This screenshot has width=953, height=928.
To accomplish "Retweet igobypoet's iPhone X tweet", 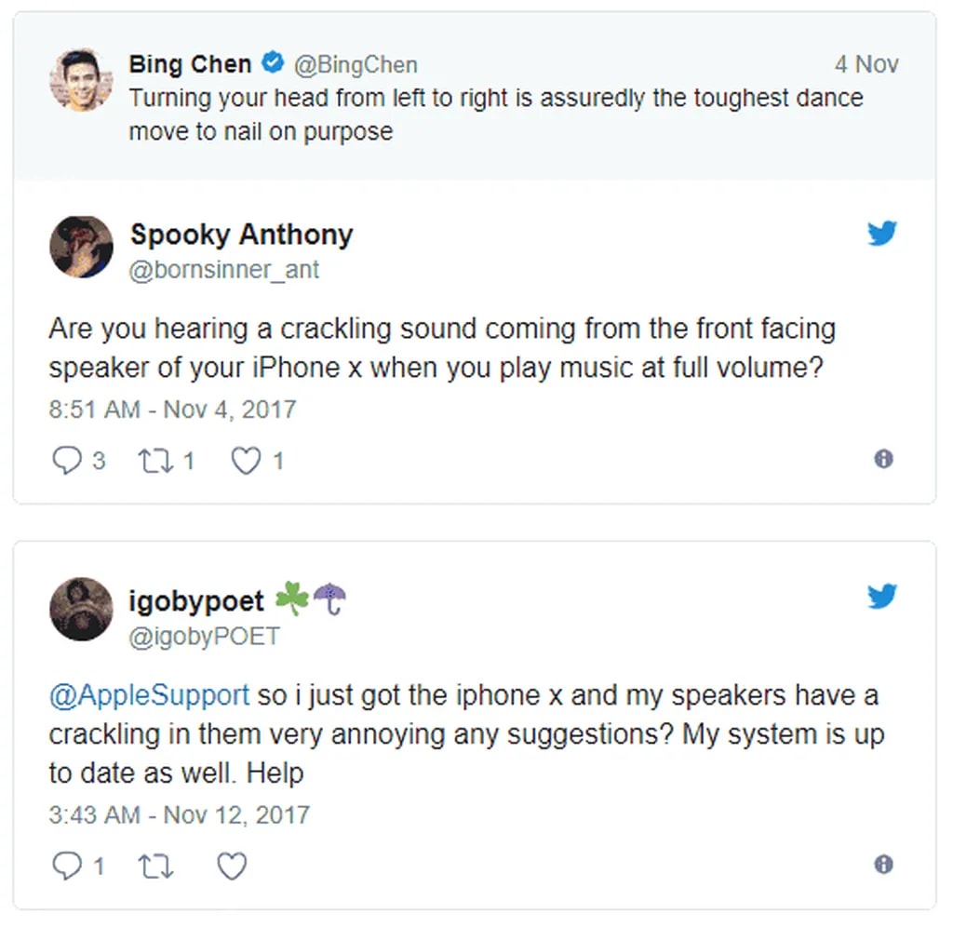I will [156, 867].
